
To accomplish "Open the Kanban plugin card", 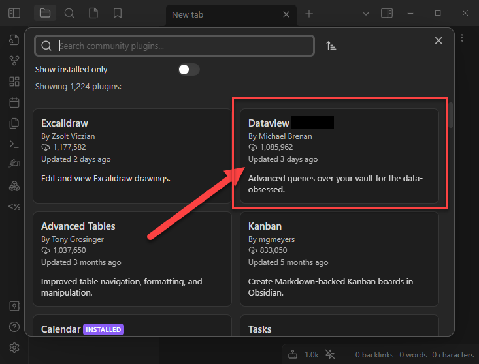I will pyautogui.click(x=339, y=259).
